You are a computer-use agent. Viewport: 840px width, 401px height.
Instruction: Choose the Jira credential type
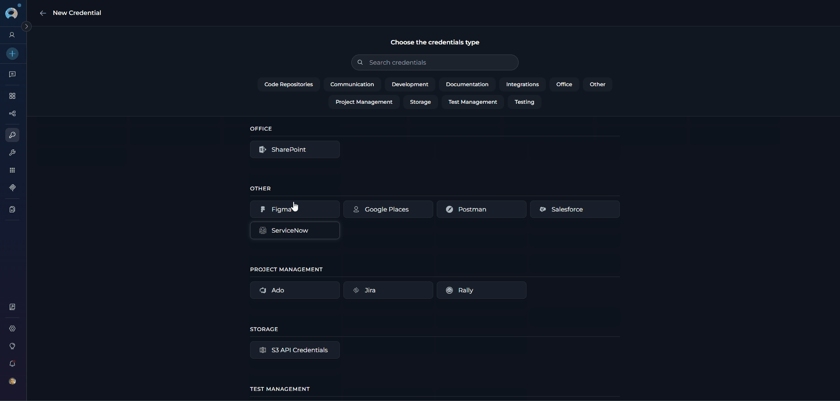[x=388, y=290]
